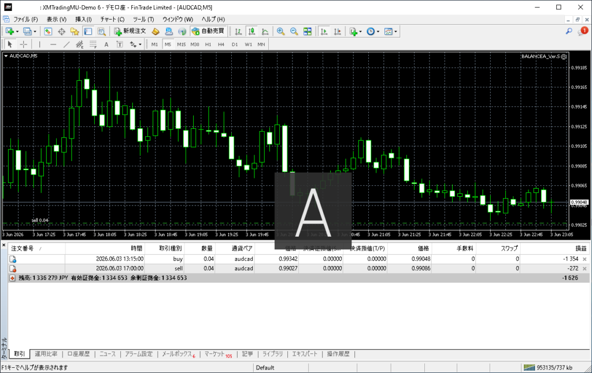592x373 pixels.
Task: Switch chart to line chart
Action: coord(265,31)
